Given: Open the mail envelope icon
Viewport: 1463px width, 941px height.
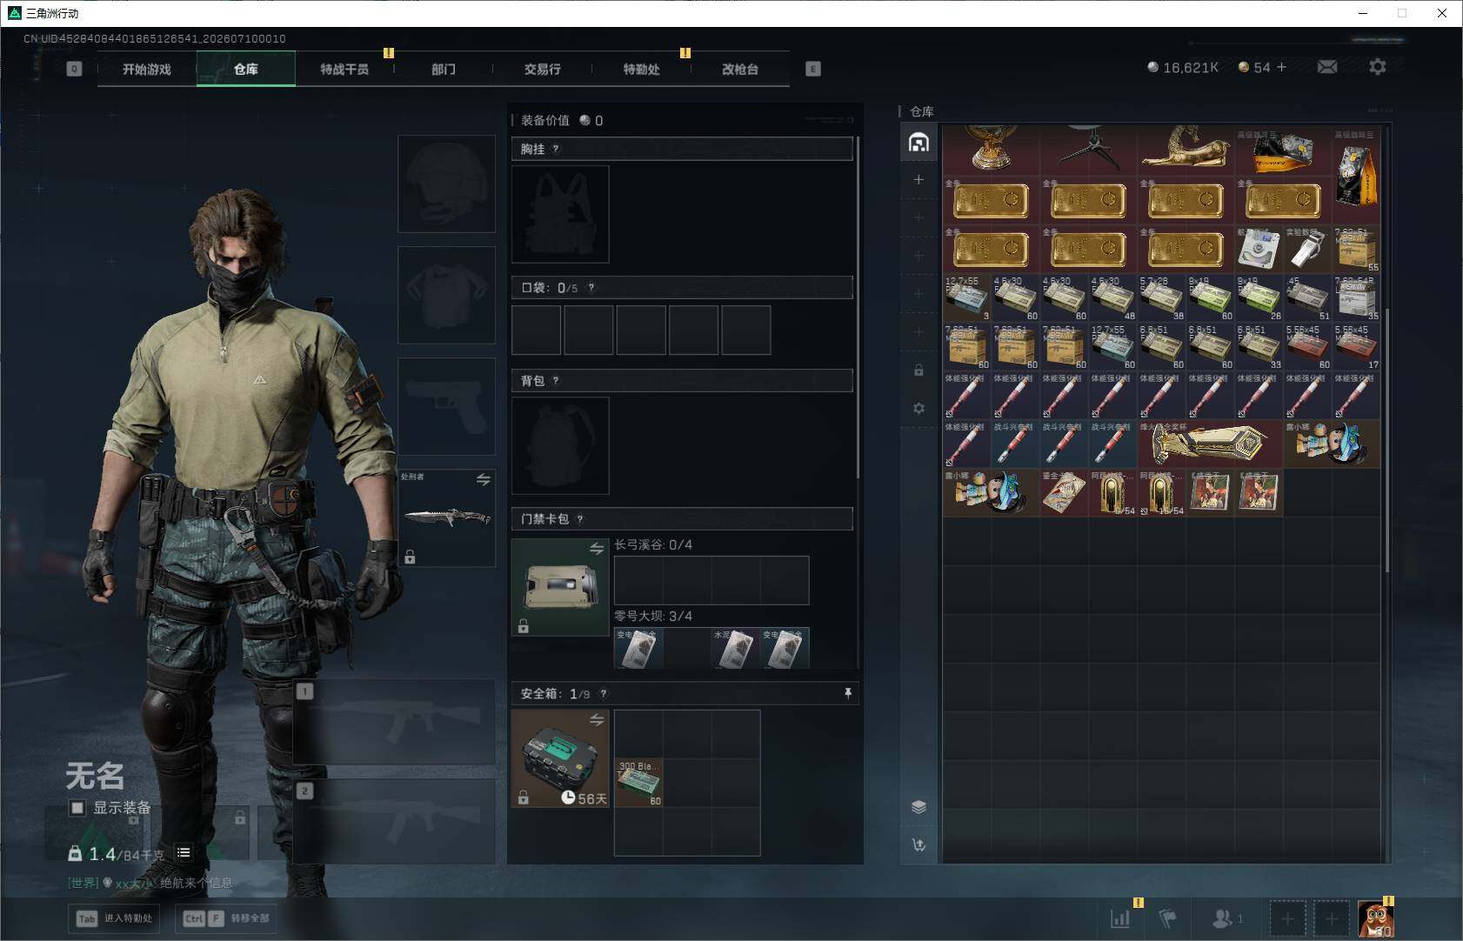Looking at the screenshot, I should 1326,67.
